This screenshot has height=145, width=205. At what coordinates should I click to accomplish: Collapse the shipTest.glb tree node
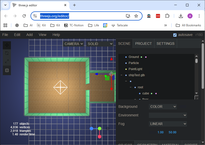tap(121, 75)
